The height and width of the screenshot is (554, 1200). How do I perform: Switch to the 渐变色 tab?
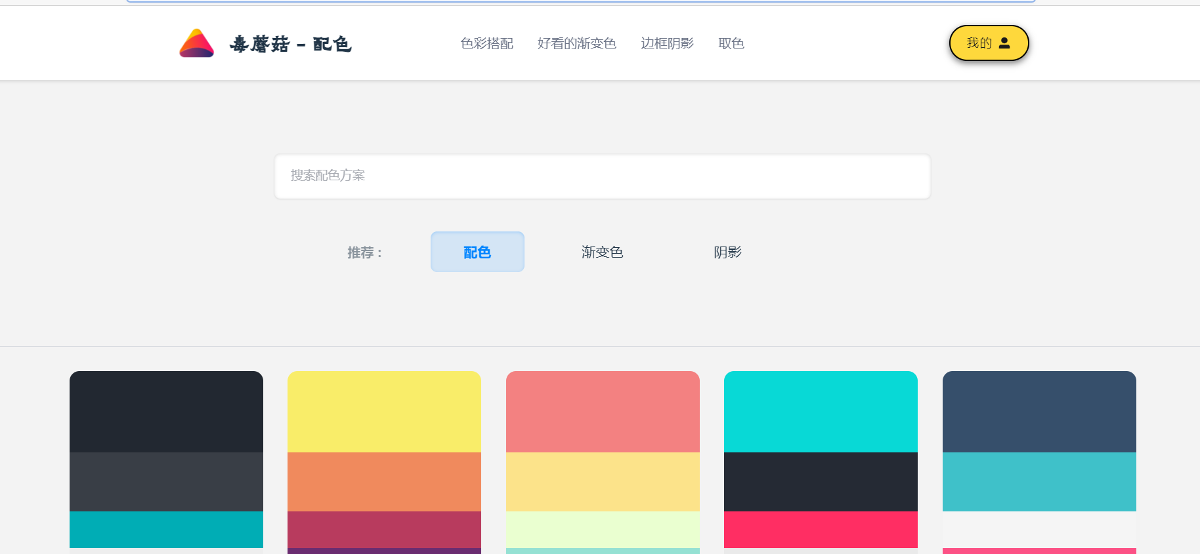pos(602,252)
